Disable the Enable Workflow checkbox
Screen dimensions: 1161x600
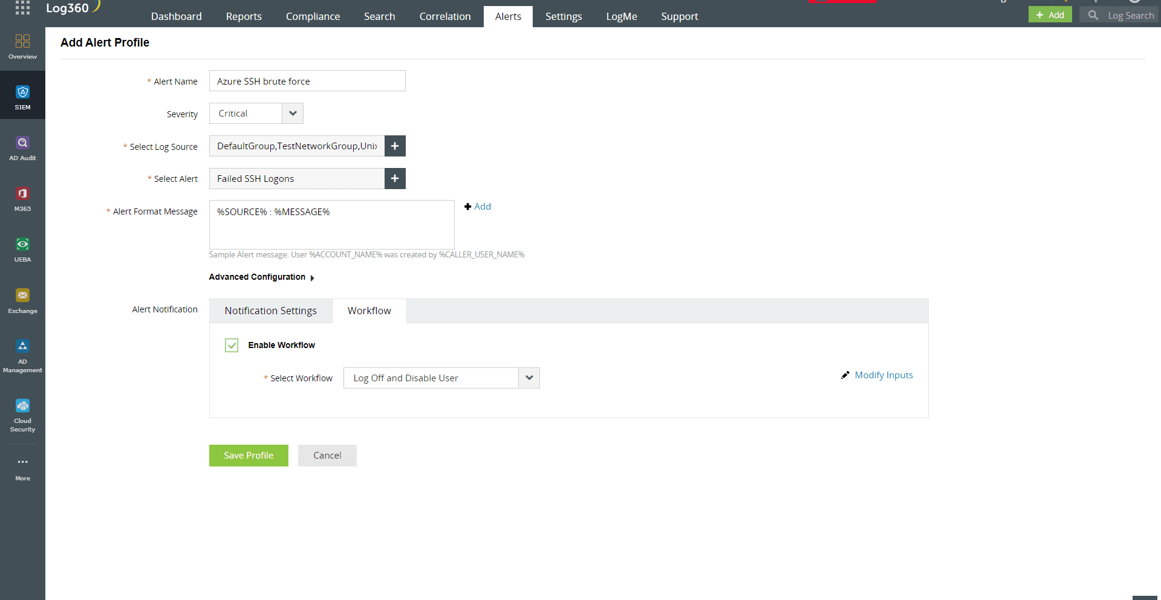click(232, 345)
